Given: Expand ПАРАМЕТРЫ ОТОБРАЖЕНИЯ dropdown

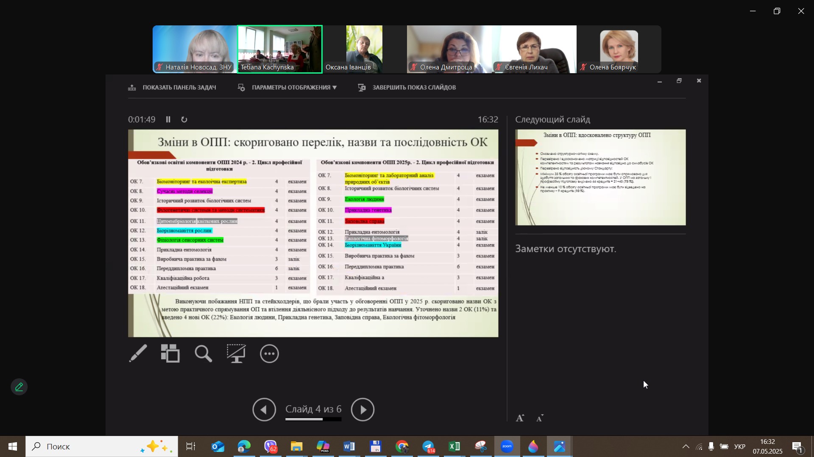Looking at the screenshot, I should pos(293,88).
